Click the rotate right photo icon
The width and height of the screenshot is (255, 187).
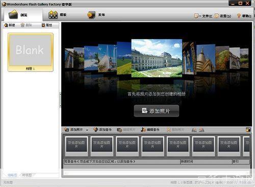click(x=201, y=130)
